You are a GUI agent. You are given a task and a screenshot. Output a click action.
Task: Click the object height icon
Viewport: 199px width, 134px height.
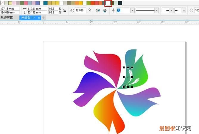[x=25, y=13]
